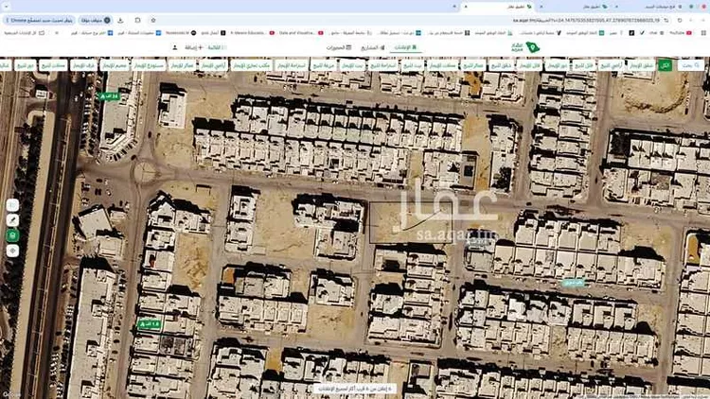Switch to the المشاريع tab
The height and width of the screenshot is (399, 710).
point(373,47)
